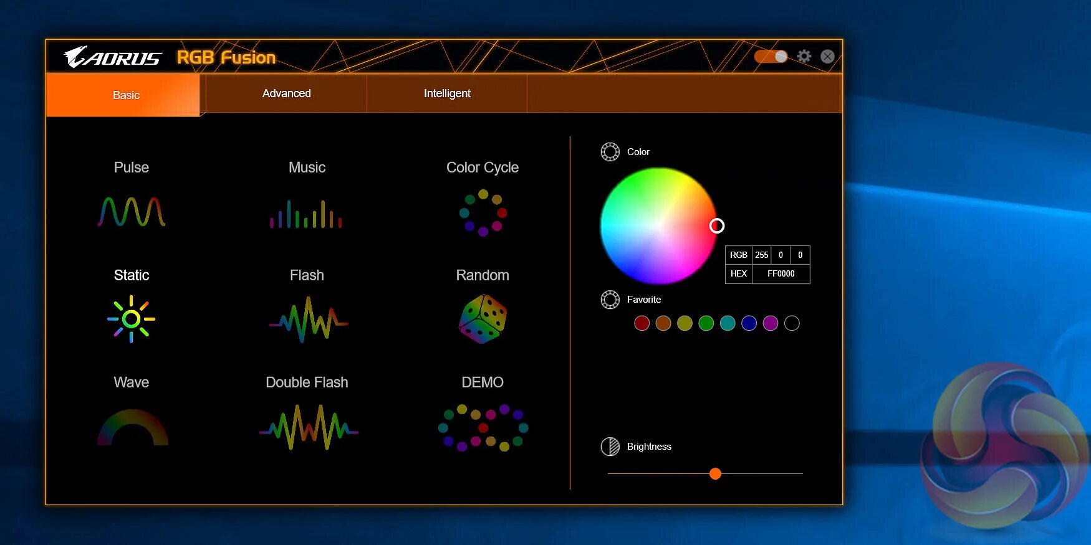Click the Favorite section label

[644, 300]
